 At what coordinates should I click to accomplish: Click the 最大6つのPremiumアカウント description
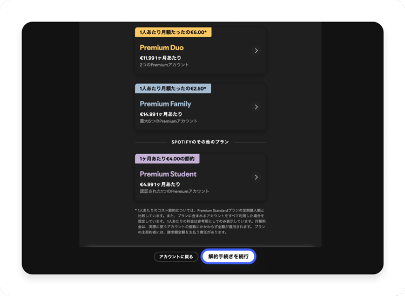point(168,121)
